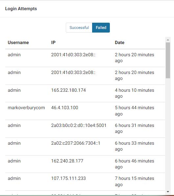
Task: Click IP address 2a02:c207:2066:7304::1
Action: (x=76, y=143)
